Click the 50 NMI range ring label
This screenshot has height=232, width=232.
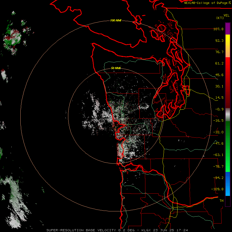(116, 68)
